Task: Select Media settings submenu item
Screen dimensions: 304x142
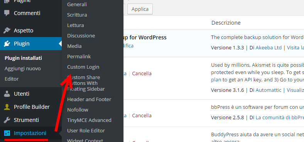Action: click(x=74, y=46)
